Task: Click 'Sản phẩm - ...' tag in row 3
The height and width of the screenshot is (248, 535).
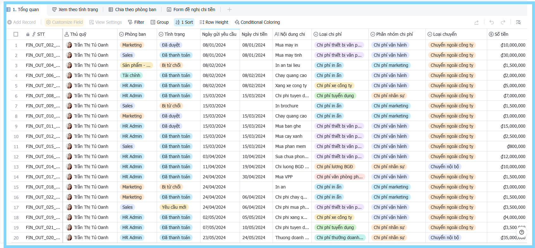Action: point(136,65)
